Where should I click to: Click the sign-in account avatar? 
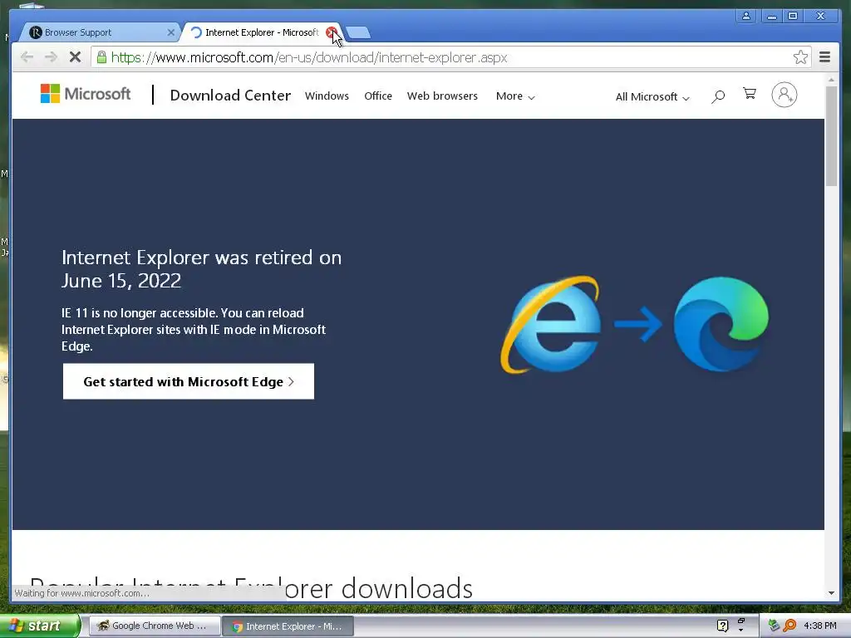pyautogui.click(x=785, y=95)
